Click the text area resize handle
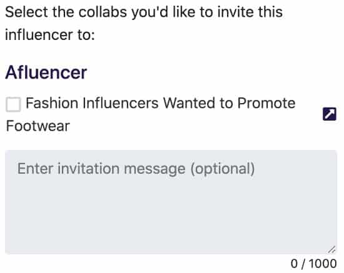344x273 pixels. [332, 249]
